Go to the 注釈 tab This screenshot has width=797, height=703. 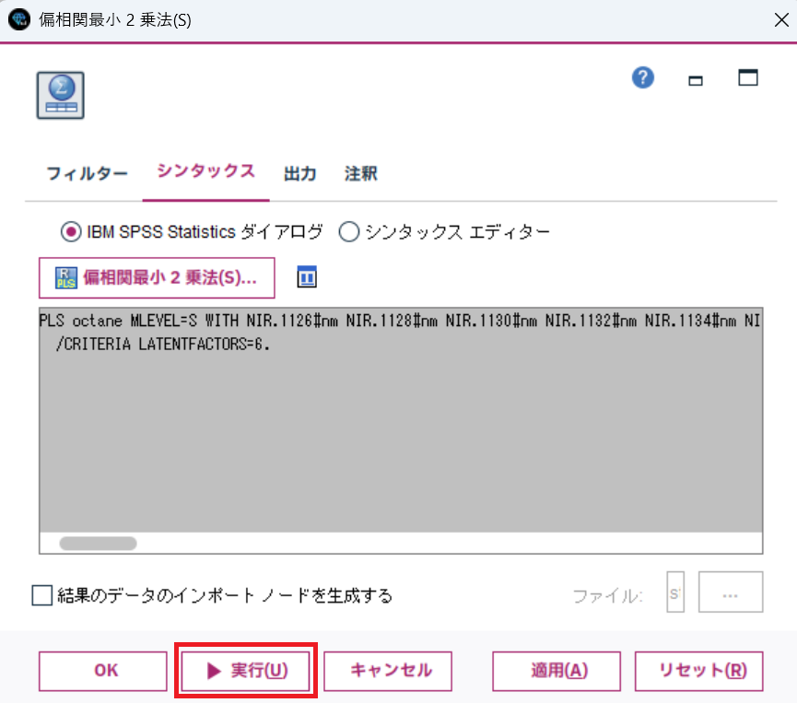tap(361, 174)
